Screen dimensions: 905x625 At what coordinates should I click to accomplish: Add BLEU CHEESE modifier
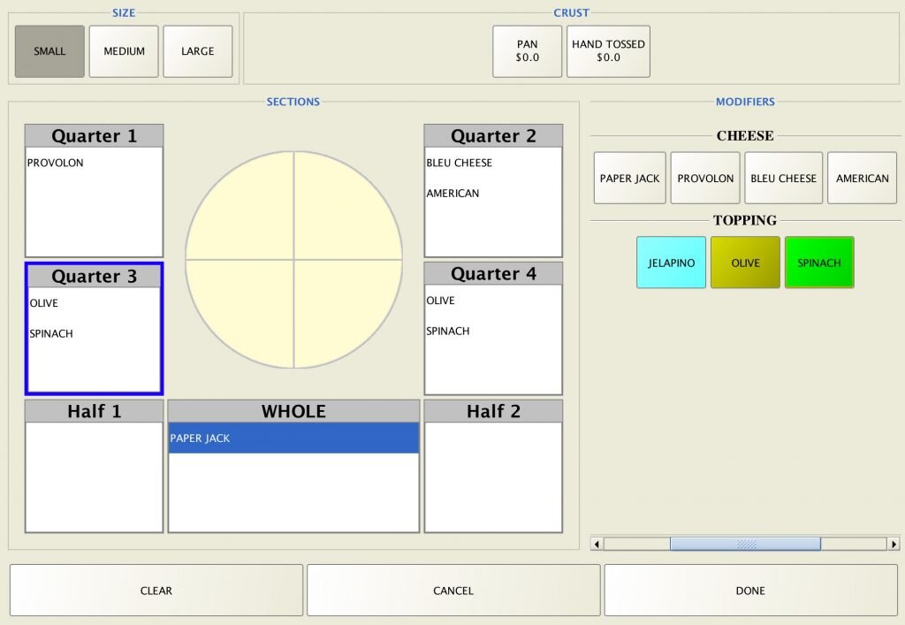[783, 179]
